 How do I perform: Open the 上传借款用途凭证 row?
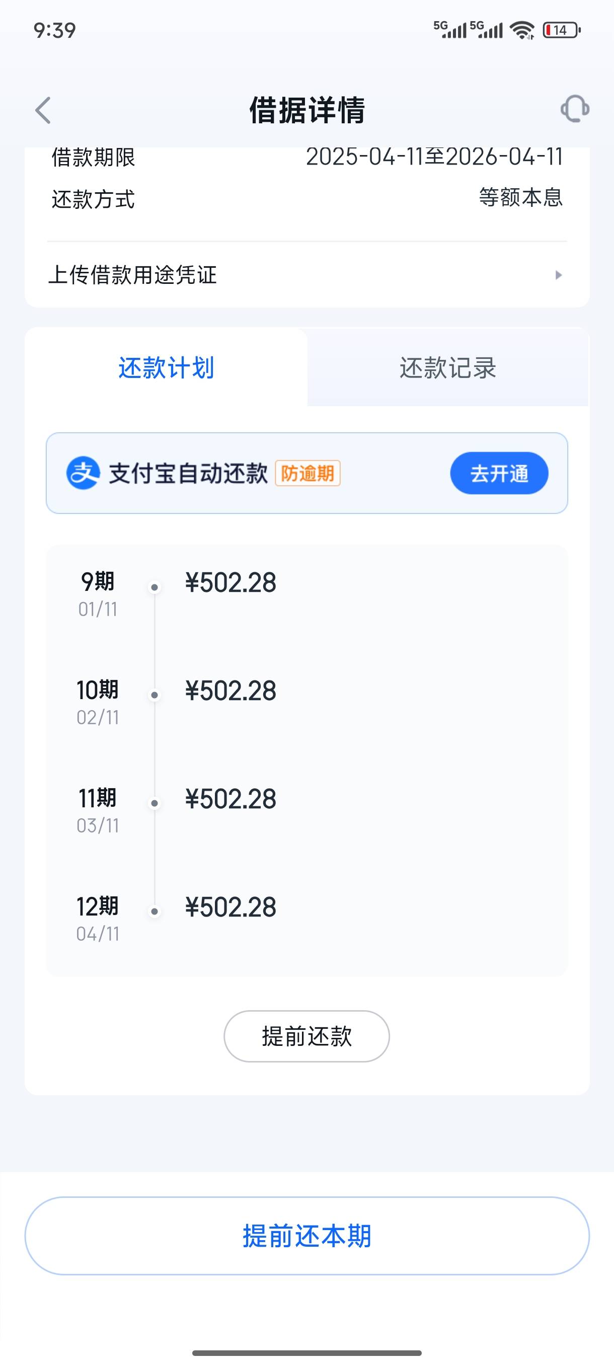coord(306,275)
